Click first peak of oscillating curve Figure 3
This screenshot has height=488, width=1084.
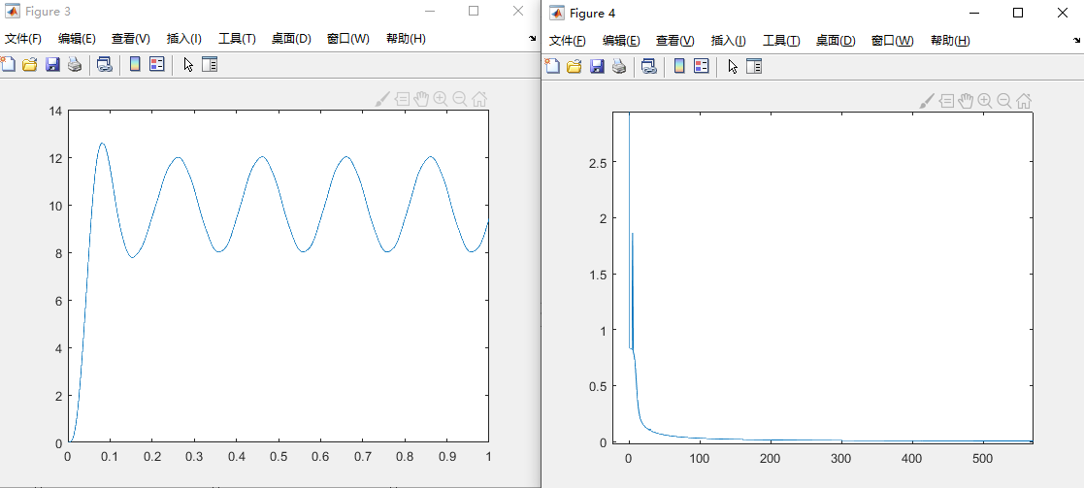pyautogui.click(x=102, y=143)
